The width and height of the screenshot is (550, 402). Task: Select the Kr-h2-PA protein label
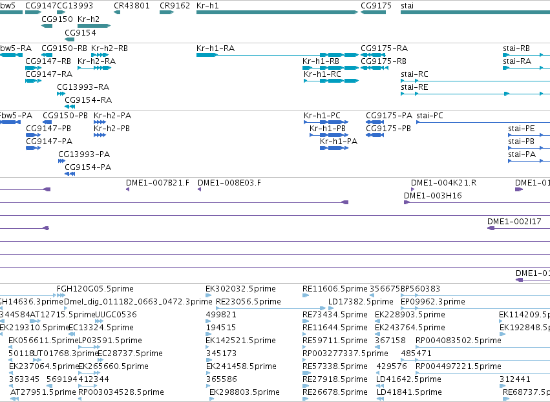coord(112,116)
